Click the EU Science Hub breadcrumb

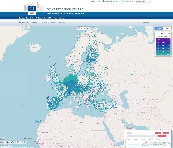point(41,18)
